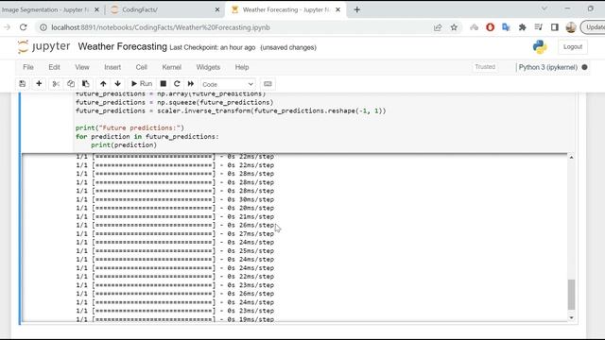Click the output area scrollbar thumb

tap(571, 295)
